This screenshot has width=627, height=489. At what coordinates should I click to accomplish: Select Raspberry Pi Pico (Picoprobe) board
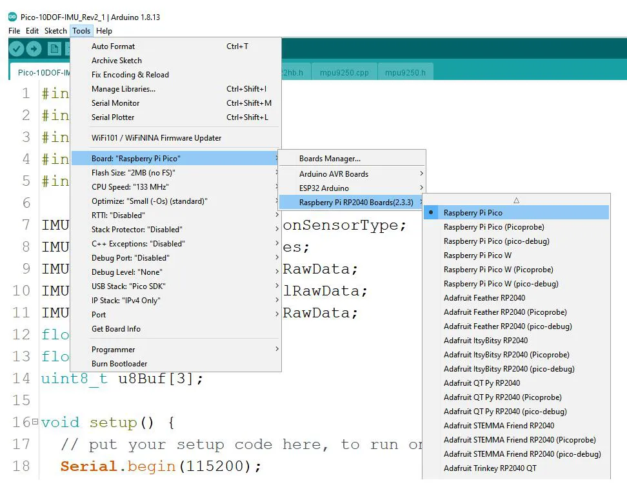click(516, 226)
